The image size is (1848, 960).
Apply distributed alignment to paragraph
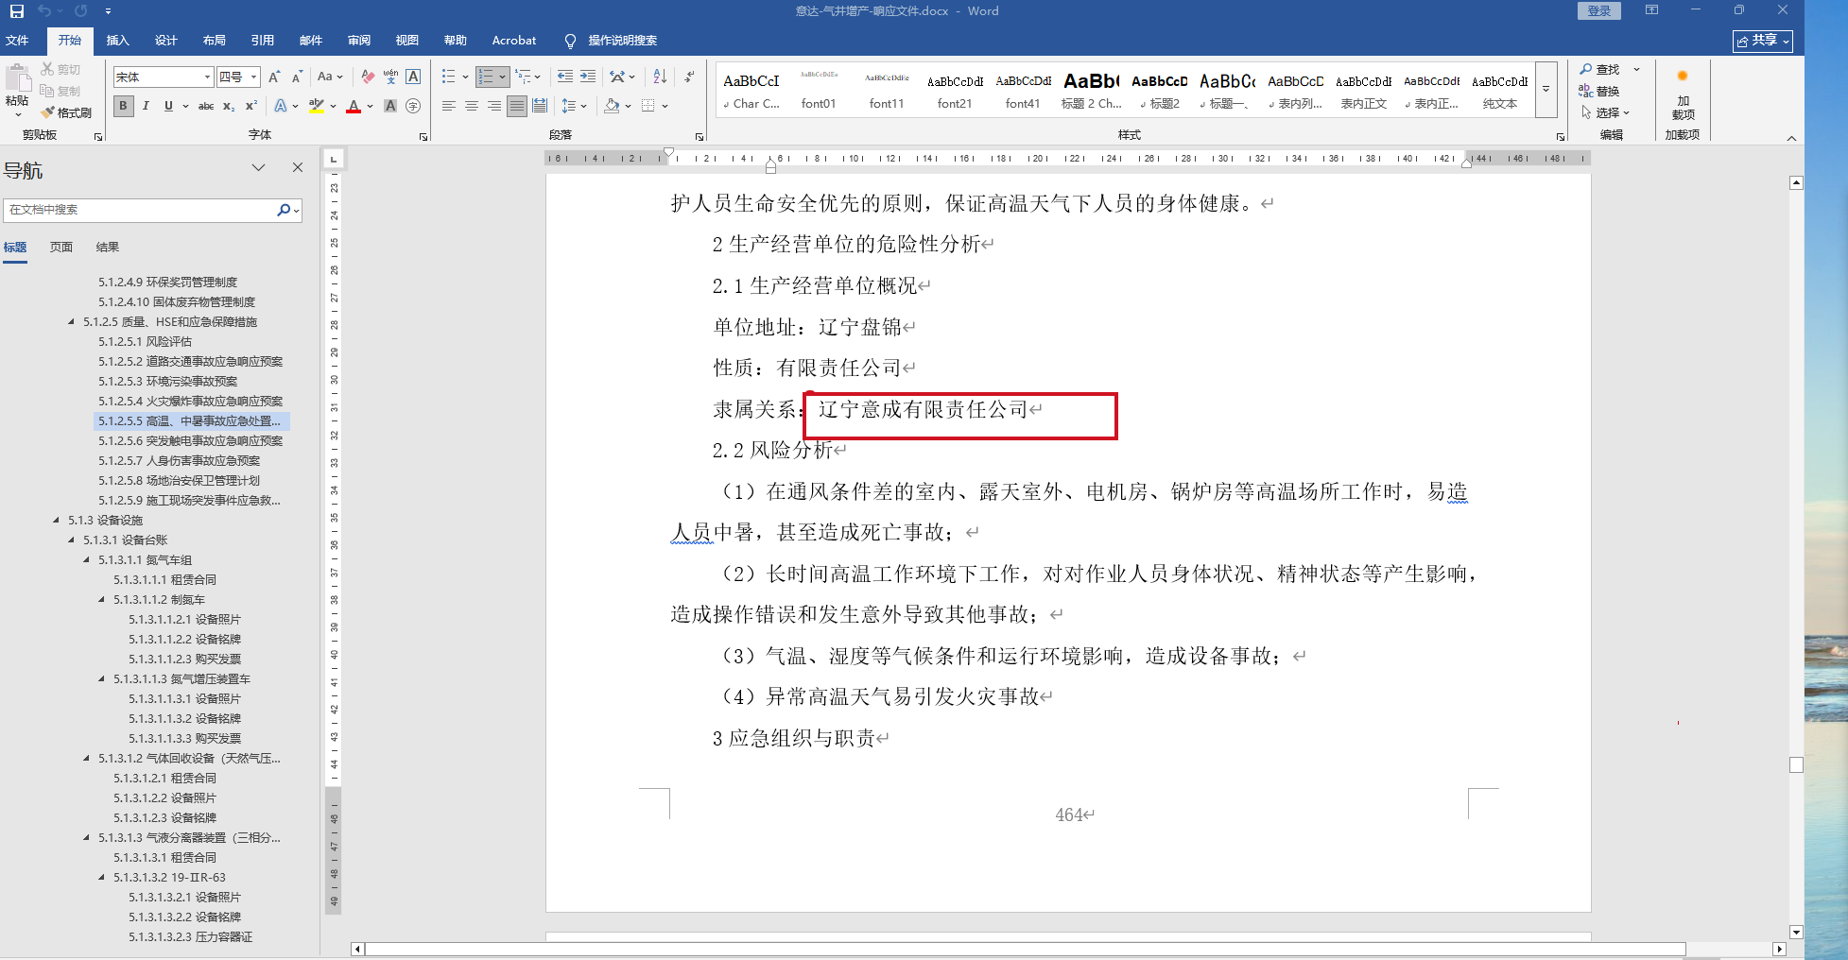coord(540,106)
